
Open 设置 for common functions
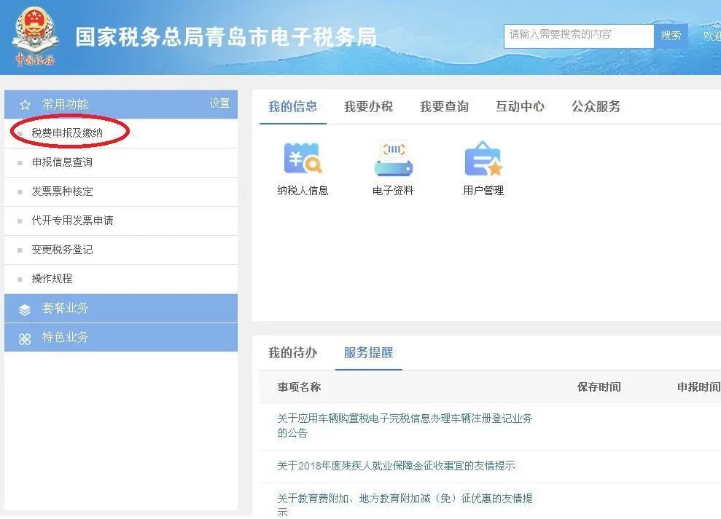pyautogui.click(x=219, y=103)
